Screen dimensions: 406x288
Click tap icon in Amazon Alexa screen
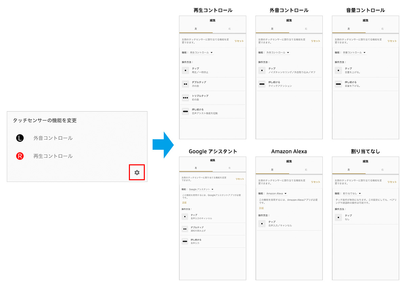[x=262, y=224]
